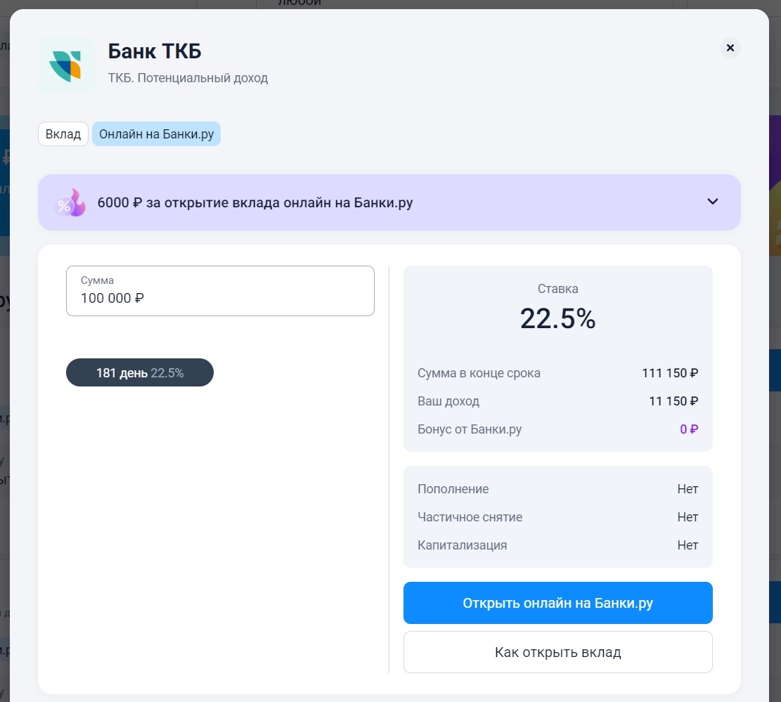Click the flame percent promo icon
This screenshot has width=781, height=702.
click(70, 202)
